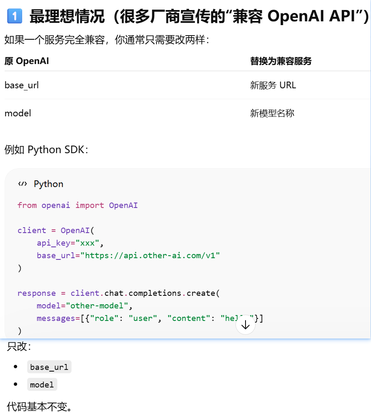This screenshot has height=413, width=371.
Task: Select the "model" table cell
Action: click(18, 113)
